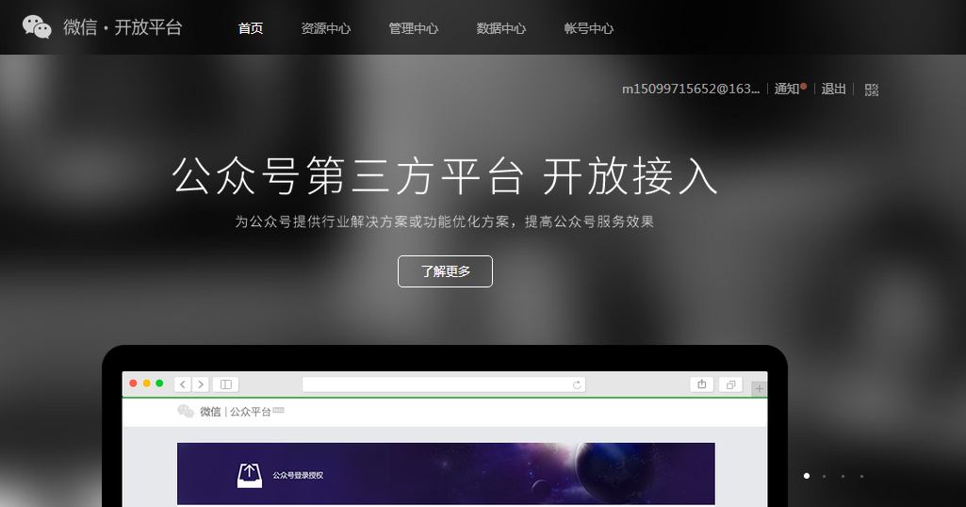Click 退出 to log out
The width and height of the screenshot is (966, 507).
coord(833,89)
